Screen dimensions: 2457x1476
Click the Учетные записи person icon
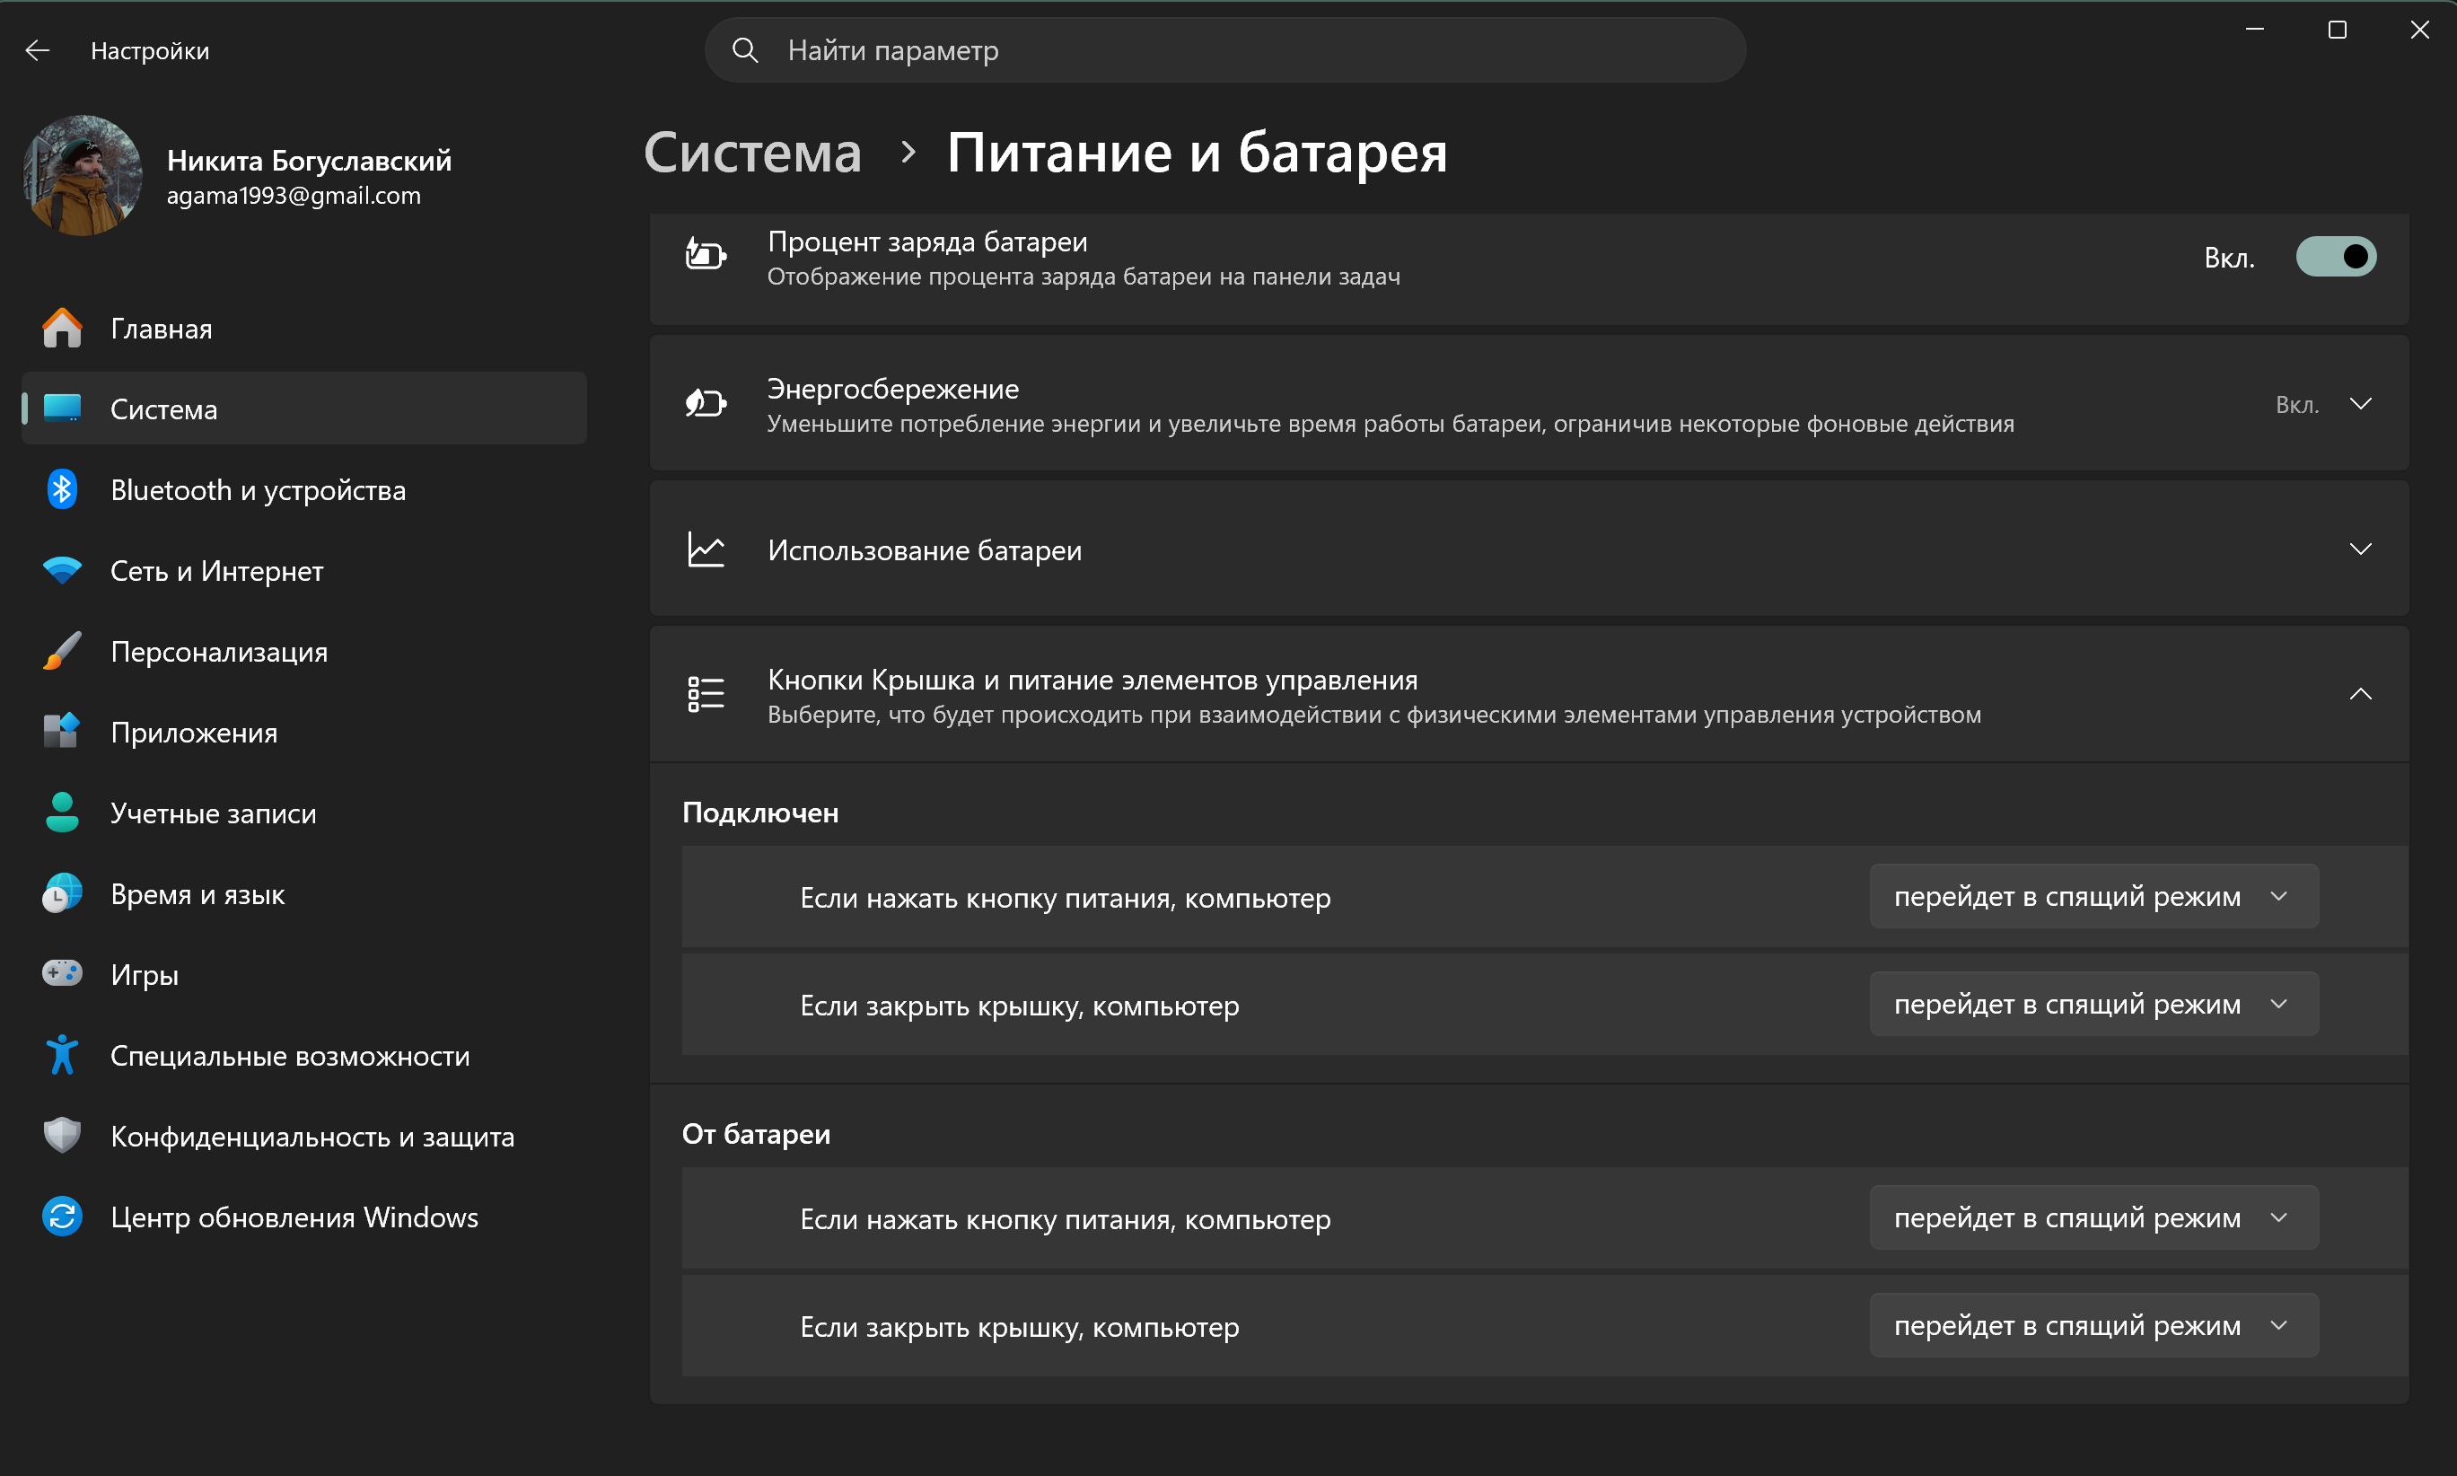pyautogui.click(x=62, y=813)
